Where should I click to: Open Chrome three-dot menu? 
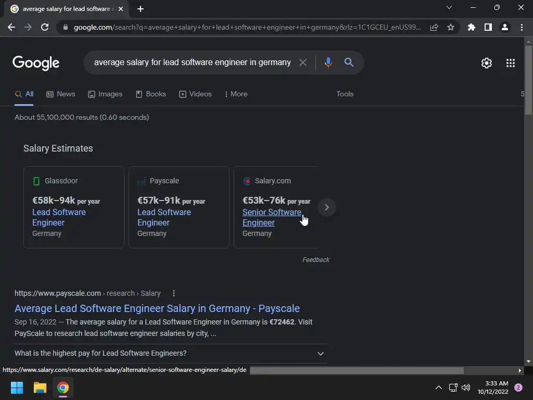coord(522,27)
